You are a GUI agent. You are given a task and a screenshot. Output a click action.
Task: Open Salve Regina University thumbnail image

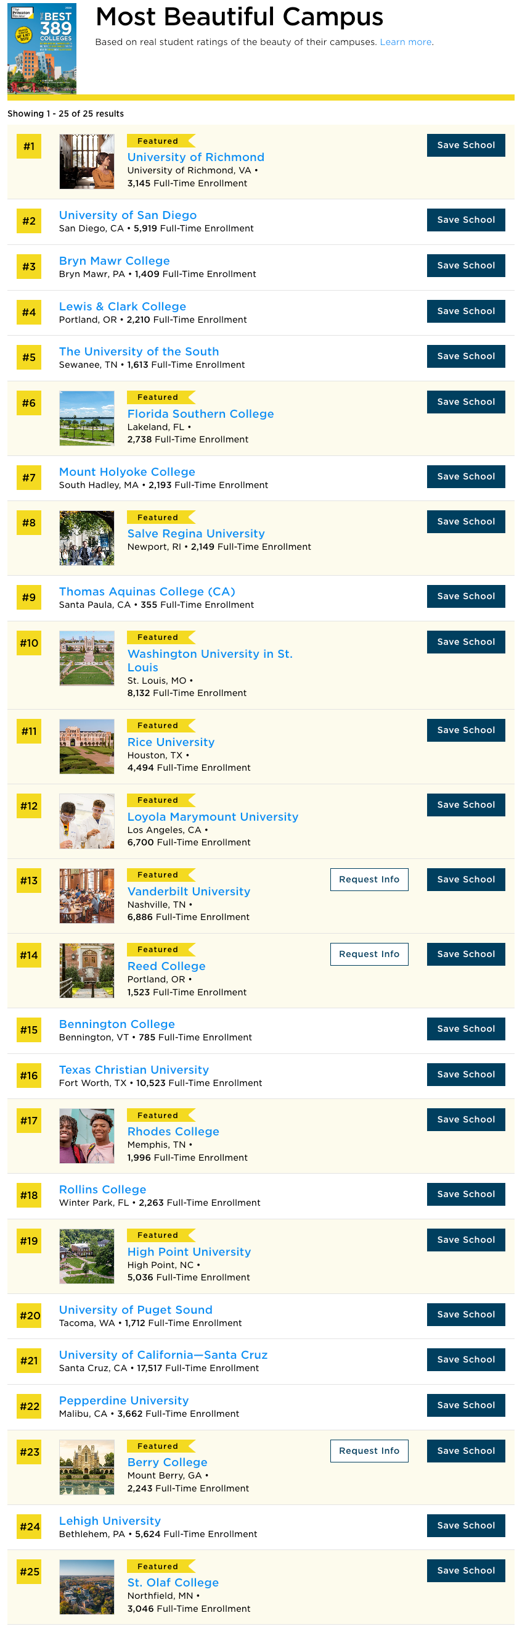pyautogui.click(x=87, y=538)
